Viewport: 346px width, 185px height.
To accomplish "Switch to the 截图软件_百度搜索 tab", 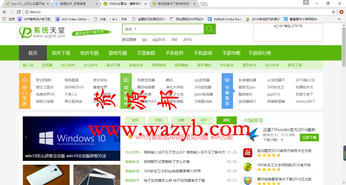I will [x=76, y=4].
